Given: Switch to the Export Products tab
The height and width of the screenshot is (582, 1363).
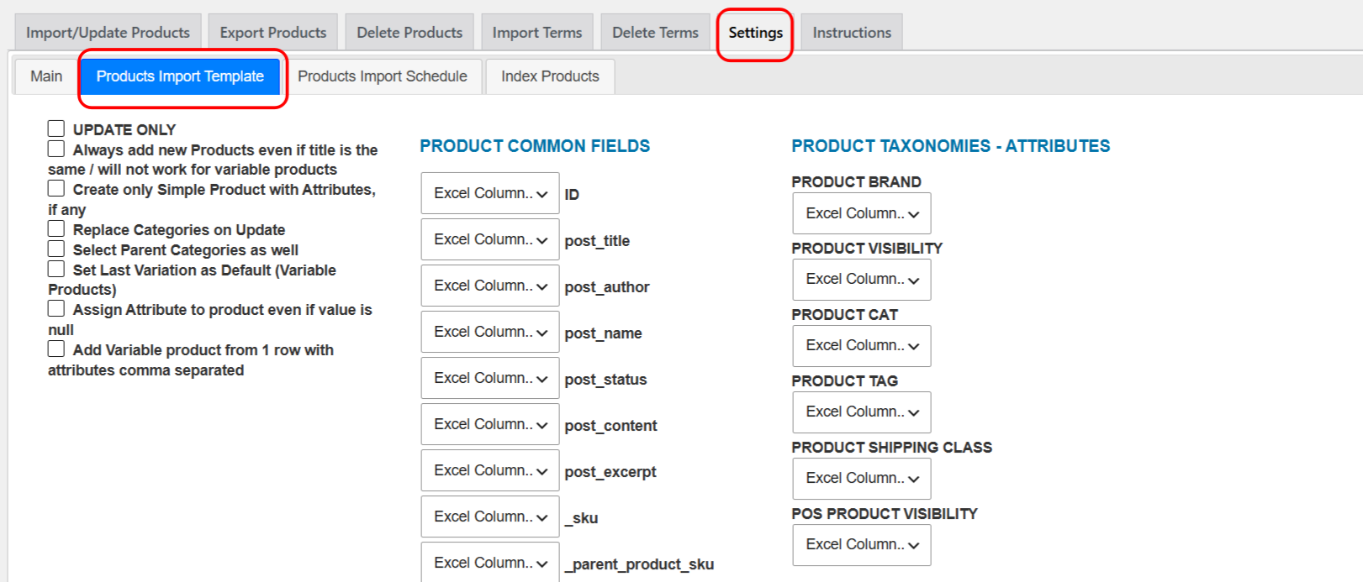Looking at the screenshot, I should (x=273, y=32).
